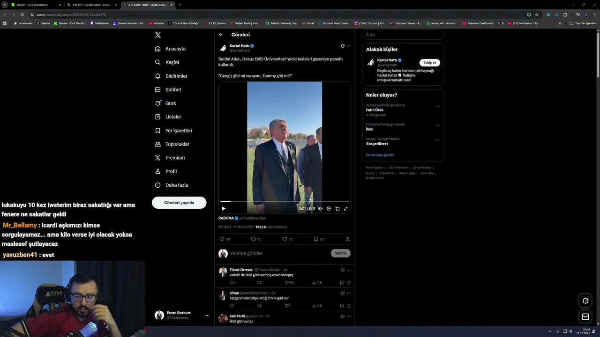This screenshot has height=337, width=600.
Task: Open Ercan Bozkurt account menu
Action: tap(183, 315)
